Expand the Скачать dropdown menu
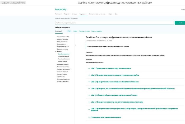Screen dimensions: 185x124 click(x=74, y=14)
